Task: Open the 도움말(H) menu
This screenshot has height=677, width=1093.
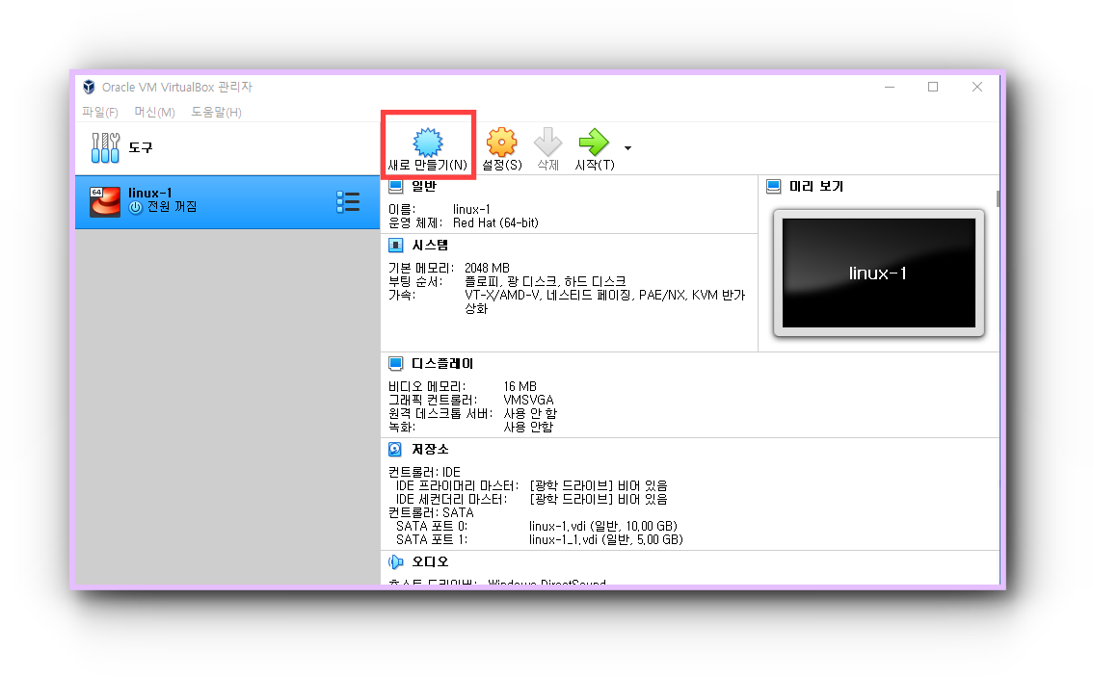Action: coord(216,112)
